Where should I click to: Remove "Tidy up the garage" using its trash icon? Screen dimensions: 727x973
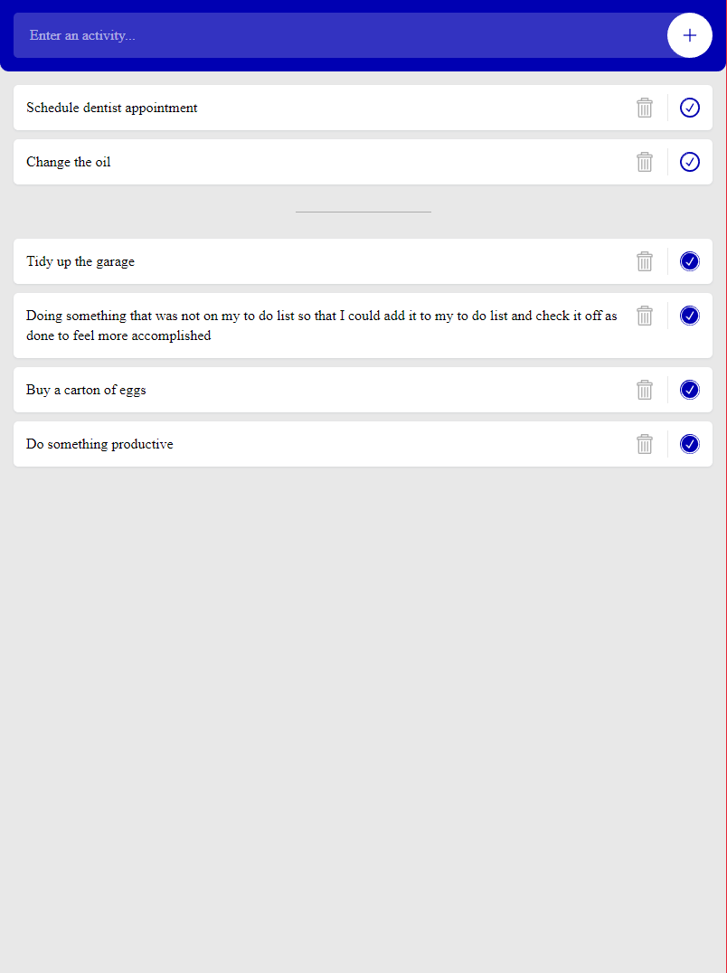[645, 261]
